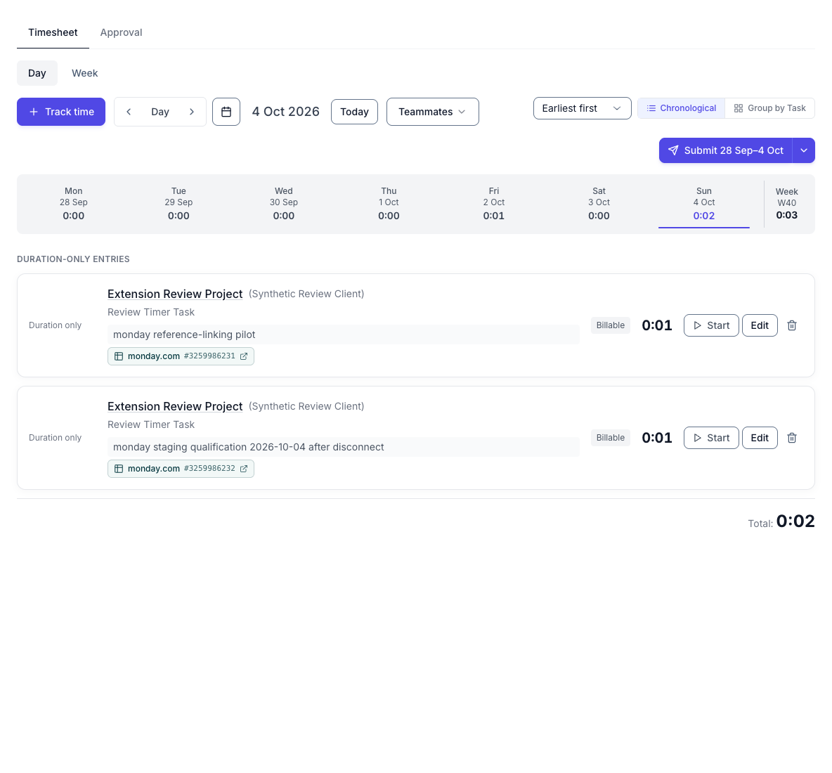Screen dimensions: 832x773
Task: Click the monday reference-linking pilot description
Action: 344,334
